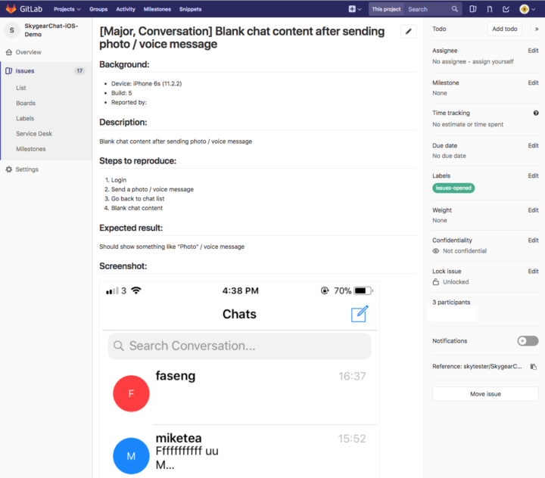Viewport: 545px width, 478px height.
Task: Click the issues-opened label badge
Action: click(453, 188)
